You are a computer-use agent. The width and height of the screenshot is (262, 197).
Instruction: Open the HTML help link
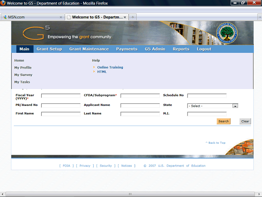click(x=102, y=72)
